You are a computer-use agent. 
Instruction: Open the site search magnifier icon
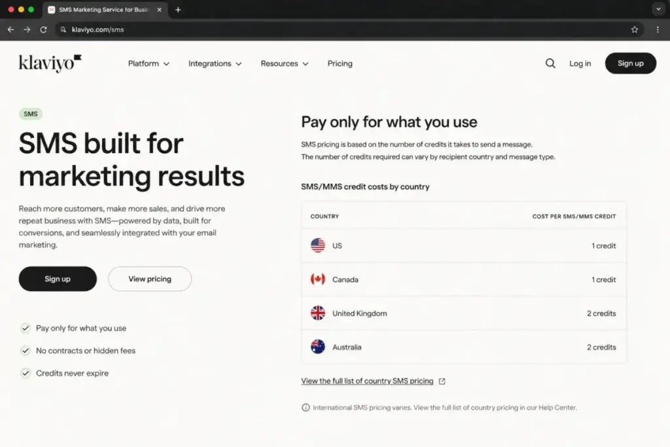(x=550, y=63)
